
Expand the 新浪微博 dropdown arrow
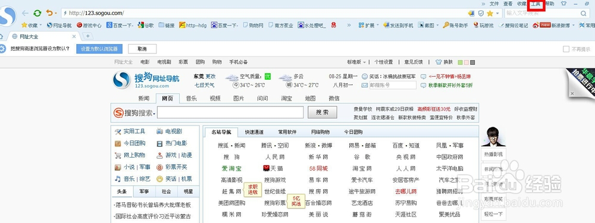(574, 26)
